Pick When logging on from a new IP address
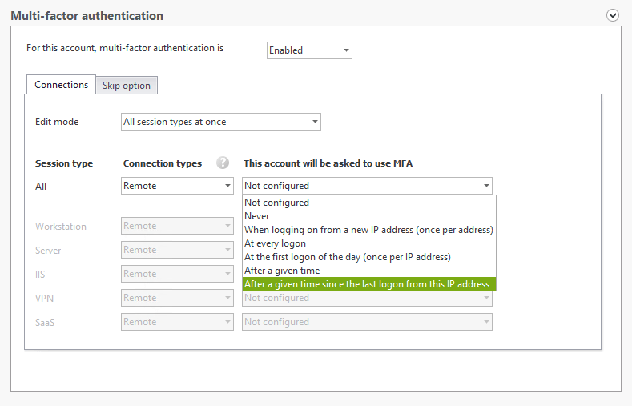The image size is (632, 406). click(x=368, y=230)
